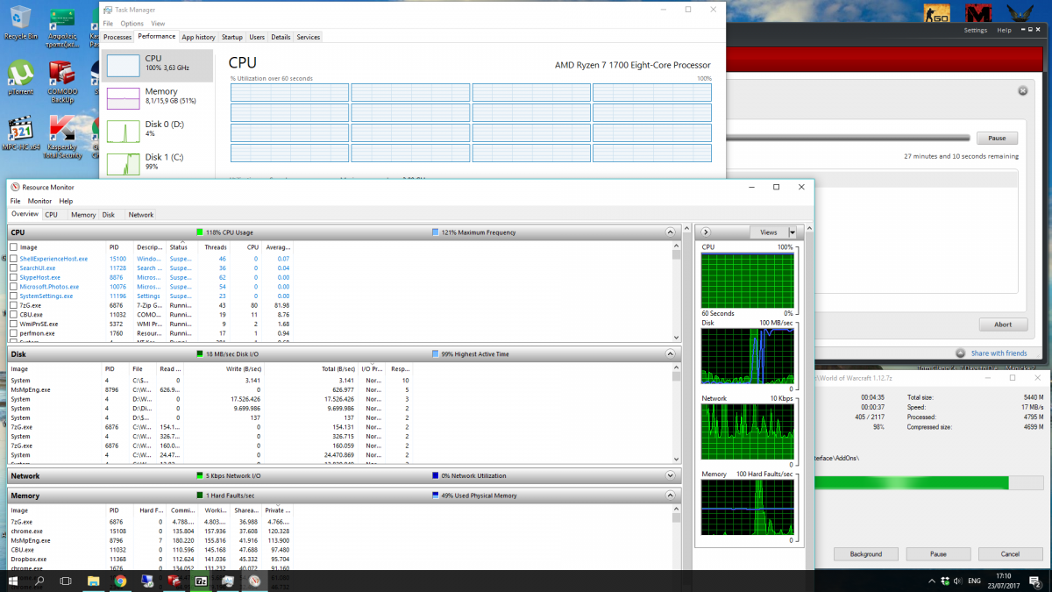Screen dimensions: 1052x592
Task: Expand the Network section in Resource Monitor
Action: (x=671, y=475)
